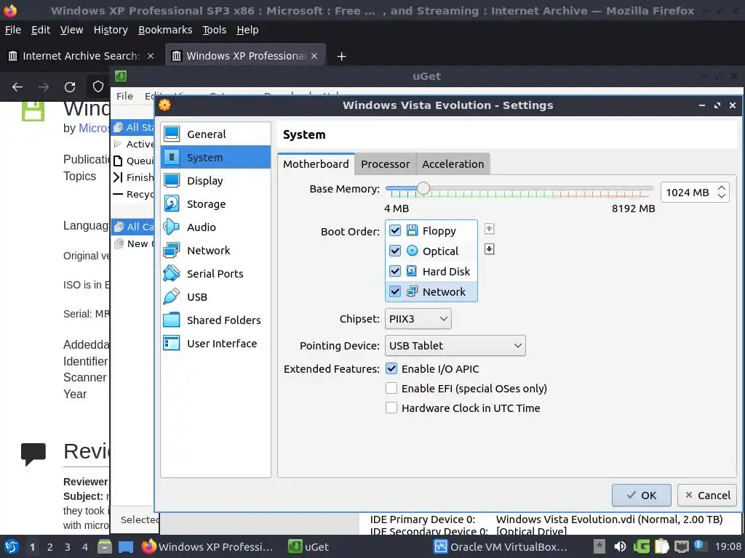Select the Optical boot device row
Viewport: 745px width, 558px height.
pyautogui.click(x=431, y=251)
